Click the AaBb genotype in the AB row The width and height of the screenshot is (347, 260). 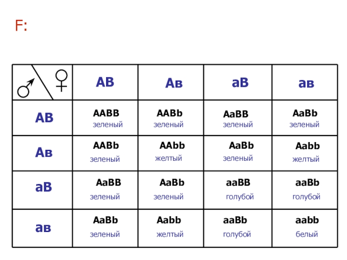[305, 114]
